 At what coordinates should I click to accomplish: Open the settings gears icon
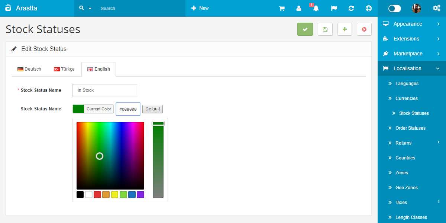tap(437, 8)
